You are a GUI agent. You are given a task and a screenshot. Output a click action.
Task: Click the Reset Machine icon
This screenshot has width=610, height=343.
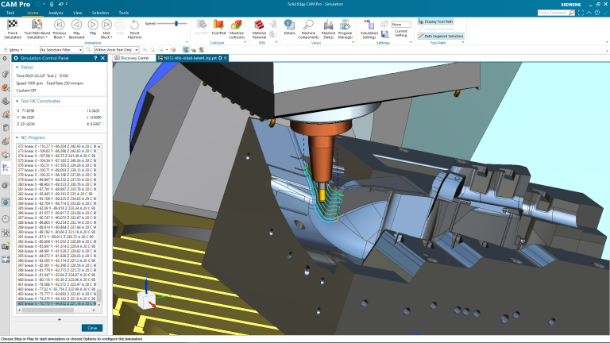(x=134, y=25)
